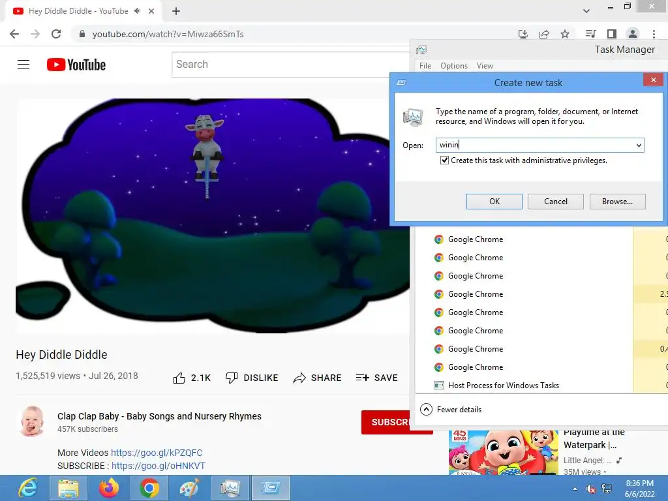Click the red SUBSCRIBE button

386,422
